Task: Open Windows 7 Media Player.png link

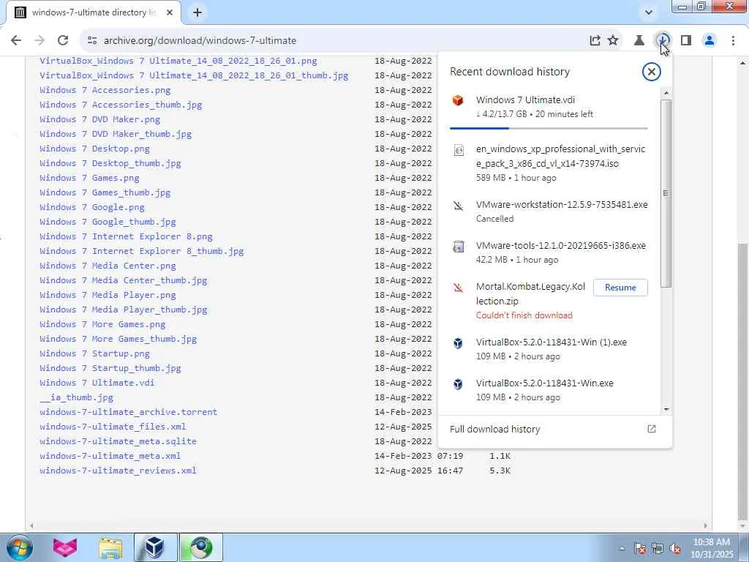Action: coord(108,296)
